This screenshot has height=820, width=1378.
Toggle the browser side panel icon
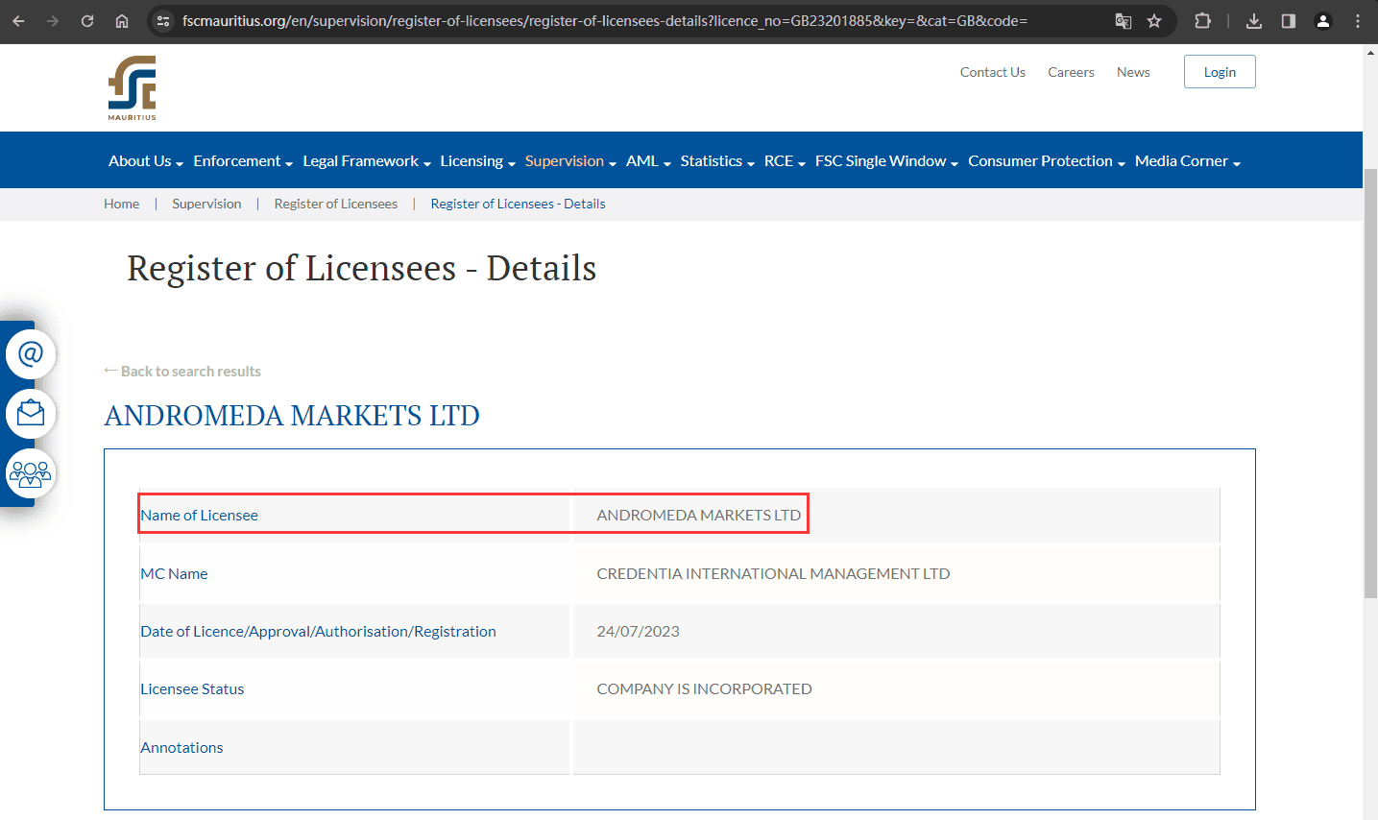pyautogui.click(x=1289, y=20)
